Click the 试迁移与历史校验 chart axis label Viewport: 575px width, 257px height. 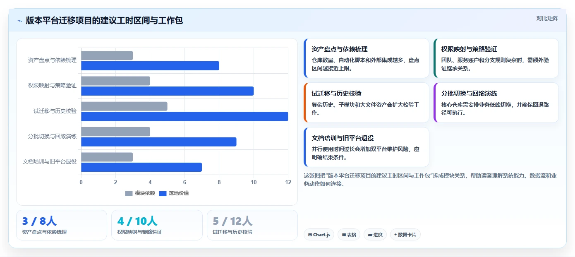55,111
